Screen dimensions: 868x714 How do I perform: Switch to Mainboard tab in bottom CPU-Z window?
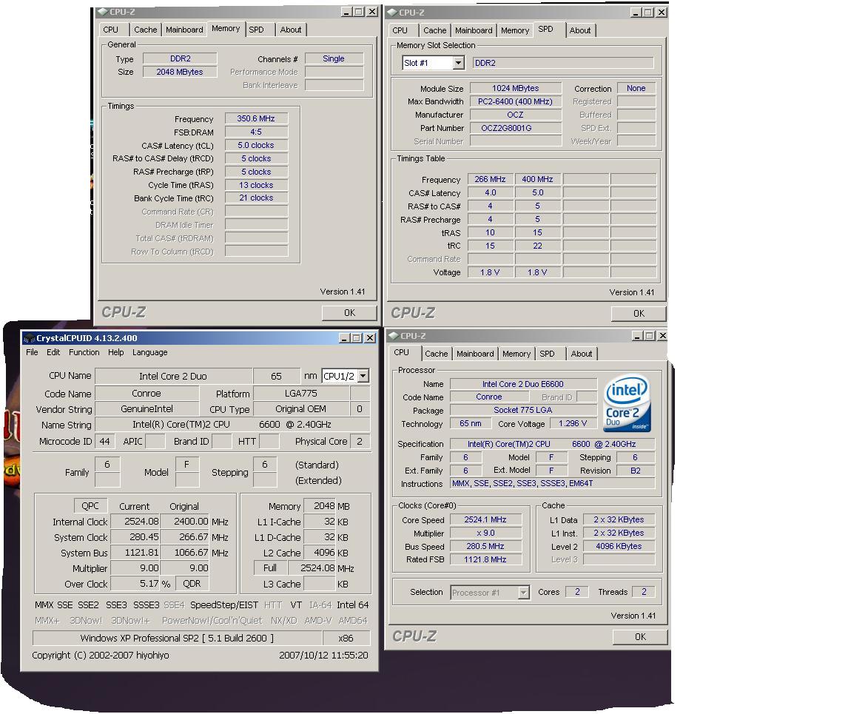475,354
